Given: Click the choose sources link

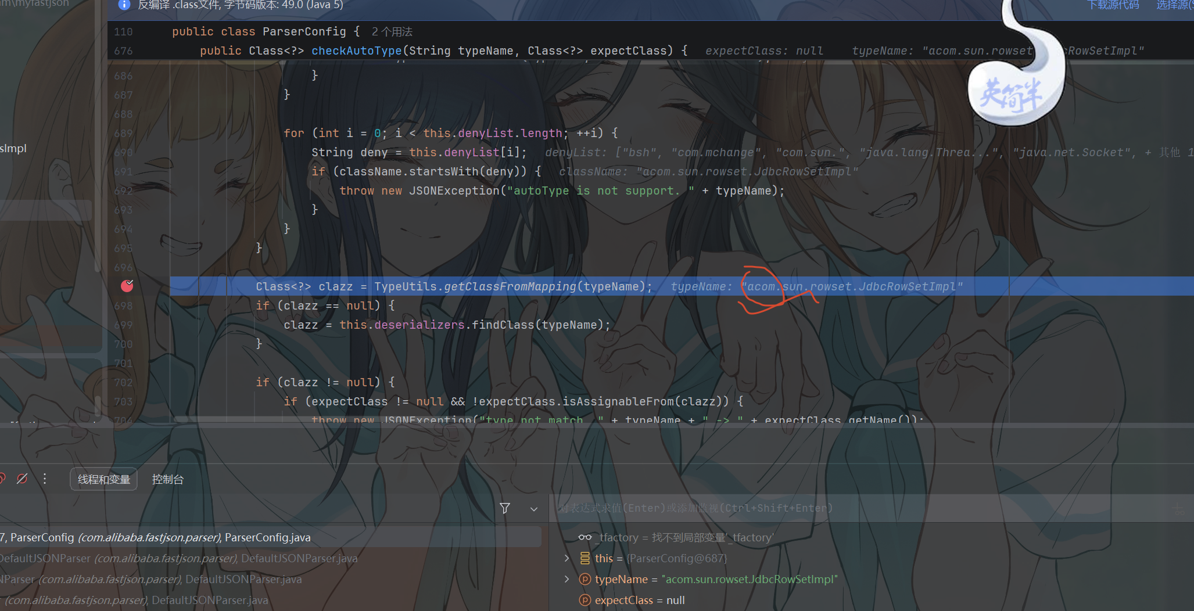Looking at the screenshot, I should pos(1175,5).
